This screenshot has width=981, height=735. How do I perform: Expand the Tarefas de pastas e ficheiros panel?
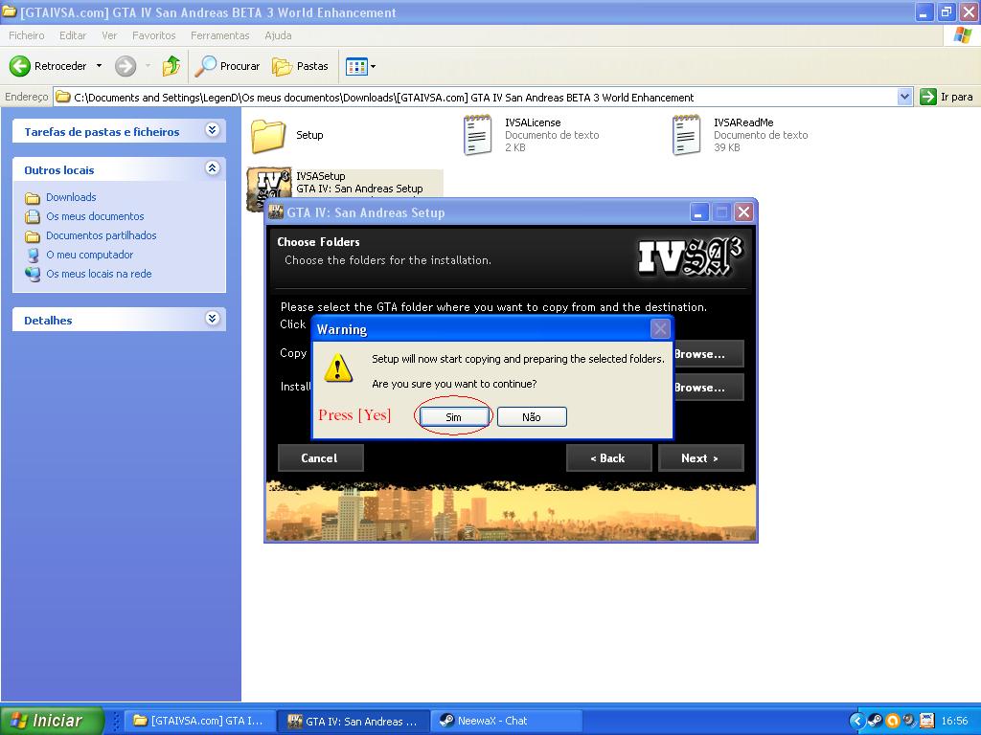click(x=212, y=130)
